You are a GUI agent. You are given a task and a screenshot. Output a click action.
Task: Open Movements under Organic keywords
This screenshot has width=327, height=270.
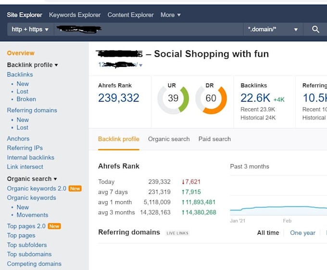pos(32,215)
